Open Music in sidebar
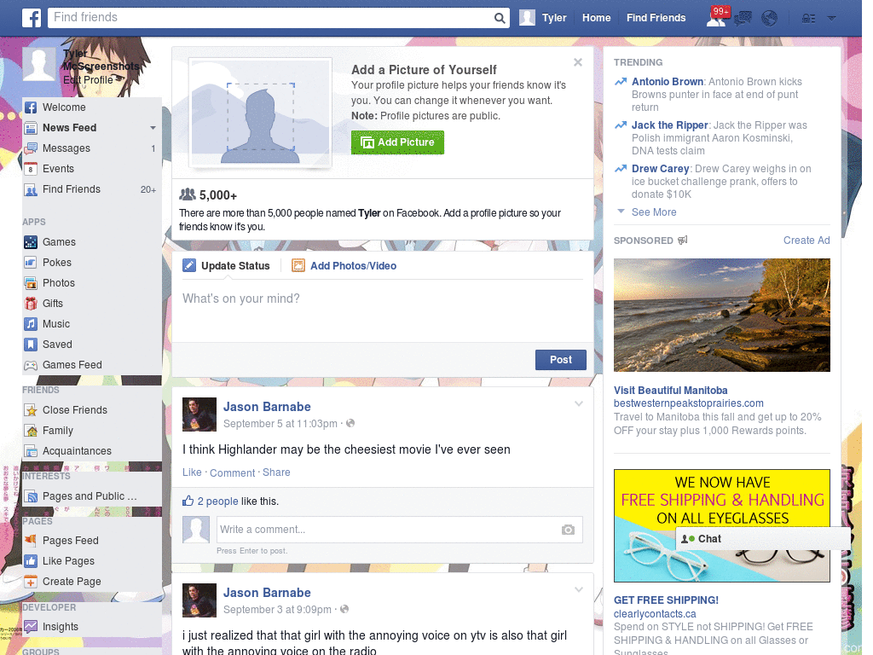 pos(92,324)
